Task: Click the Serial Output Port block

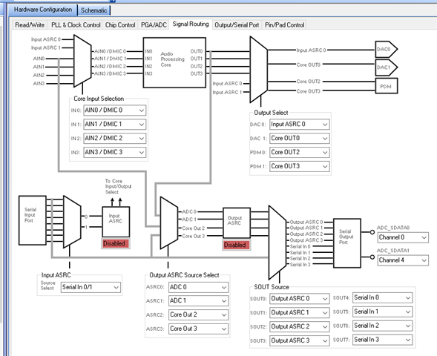Action: pyautogui.click(x=347, y=243)
